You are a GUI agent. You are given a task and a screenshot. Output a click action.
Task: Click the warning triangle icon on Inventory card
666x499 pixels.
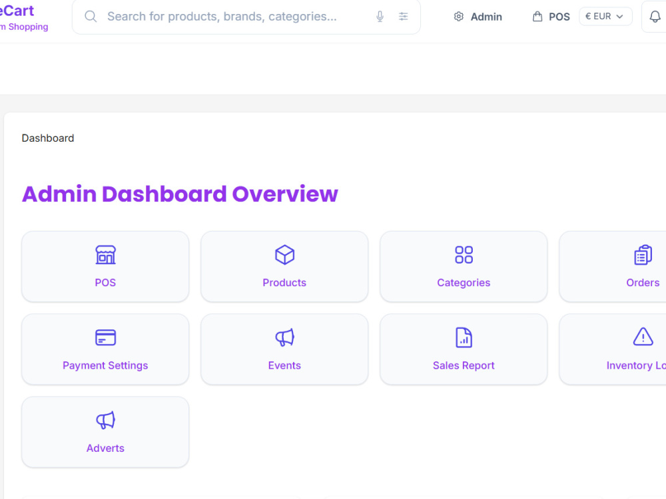643,337
